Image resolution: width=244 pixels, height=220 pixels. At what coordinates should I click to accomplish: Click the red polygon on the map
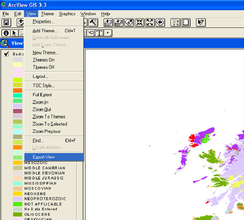[x=192, y=138]
